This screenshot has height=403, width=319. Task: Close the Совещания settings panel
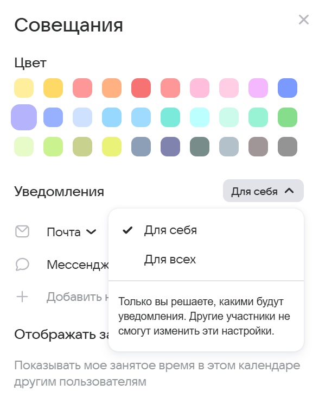click(x=304, y=20)
